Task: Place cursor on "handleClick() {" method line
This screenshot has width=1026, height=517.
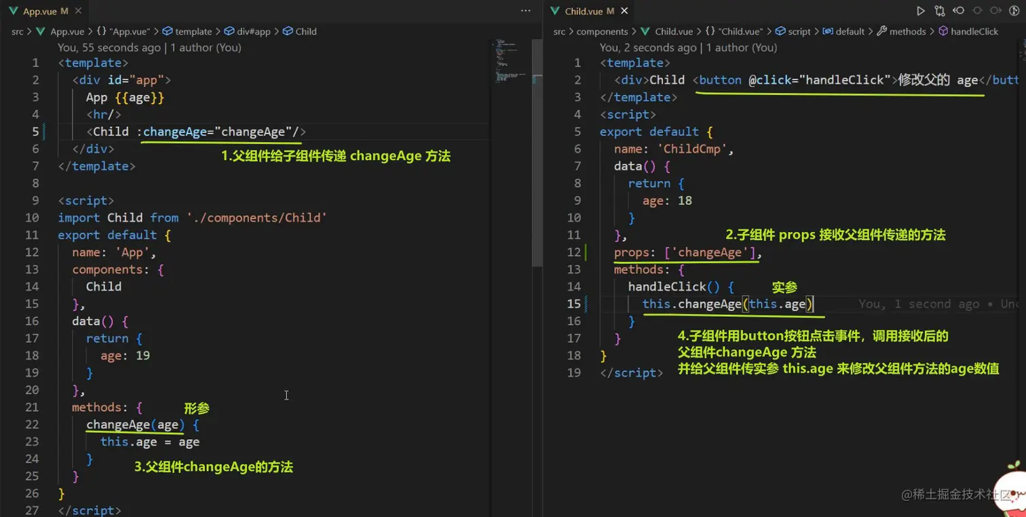Action: pos(681,287)
